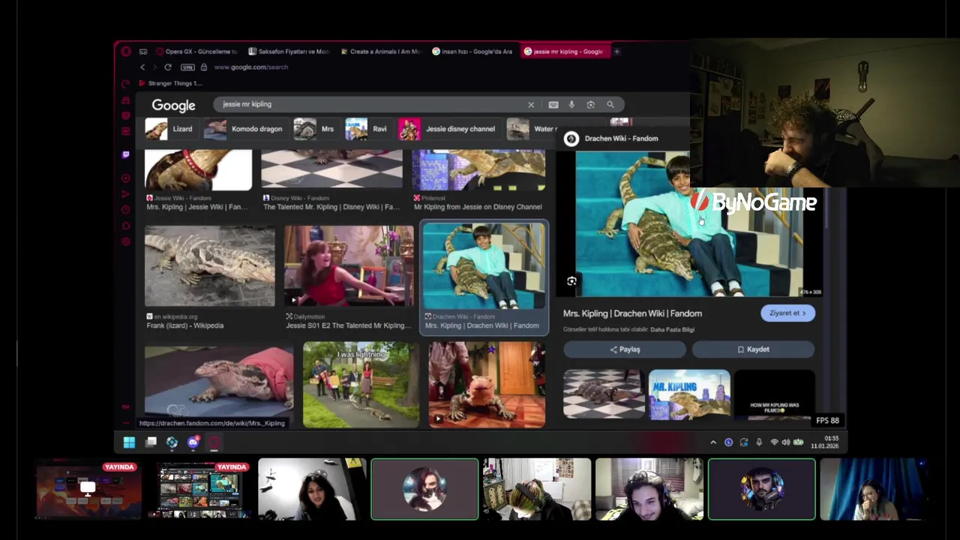Open 'I was lightning' image thumbnail
The width and height of the screenshot is (960, 540).
(361, 385)
